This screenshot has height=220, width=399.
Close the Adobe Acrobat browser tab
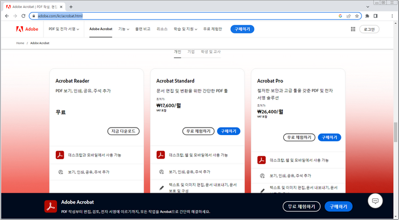point(61,7)
